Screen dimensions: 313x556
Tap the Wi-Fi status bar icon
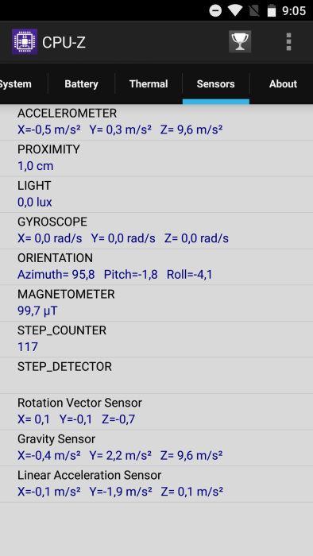coord(234,10)
